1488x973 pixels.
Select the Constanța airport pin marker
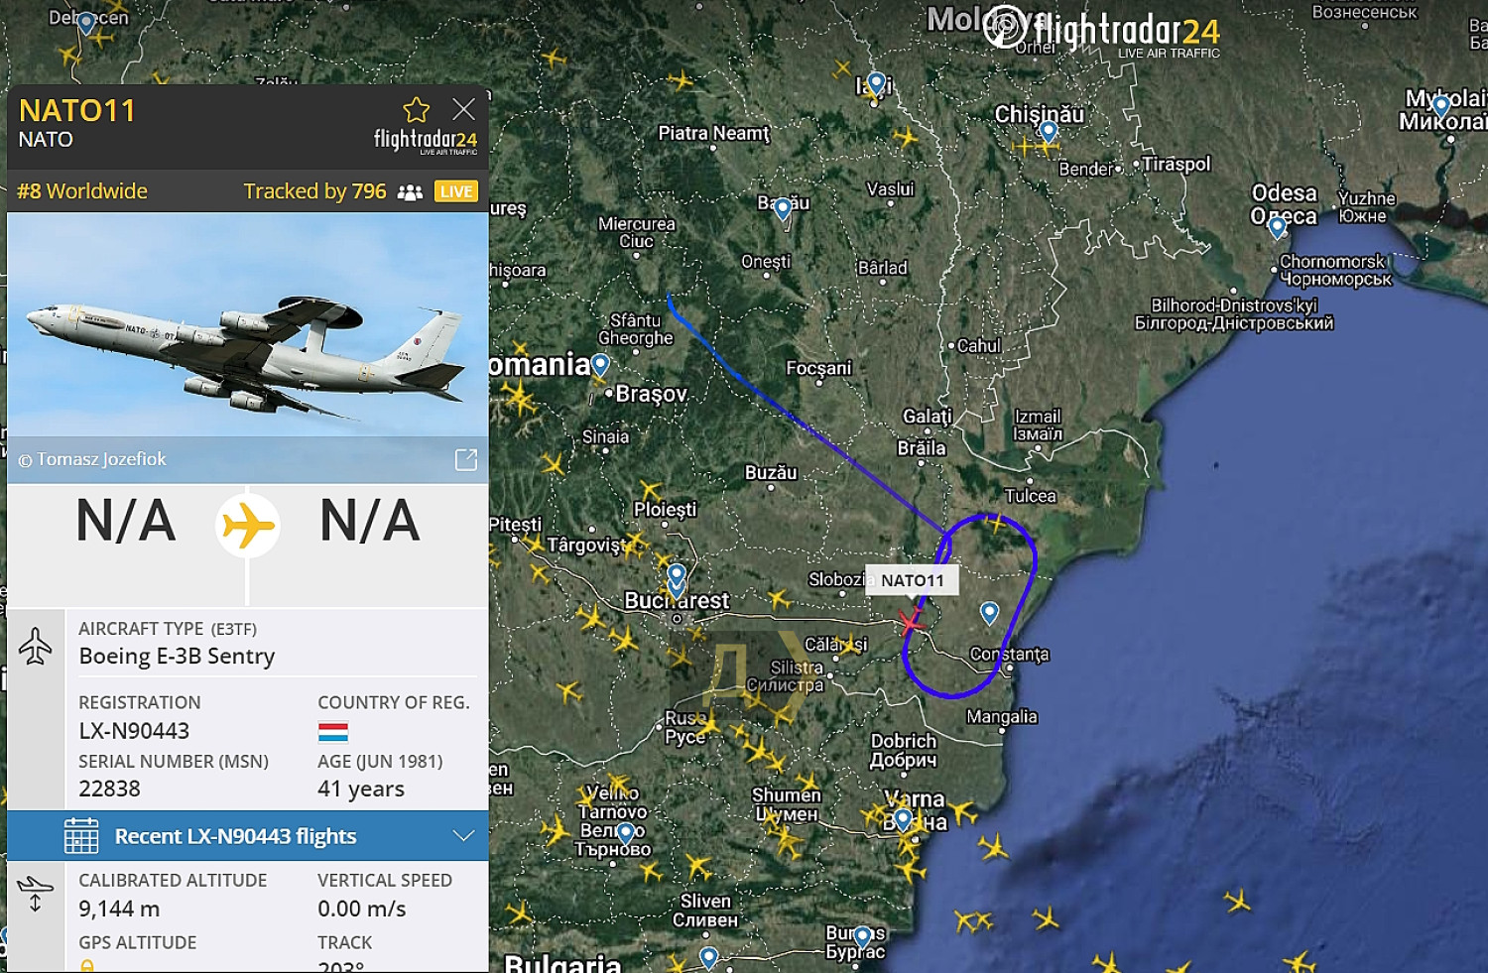(989, 613)
